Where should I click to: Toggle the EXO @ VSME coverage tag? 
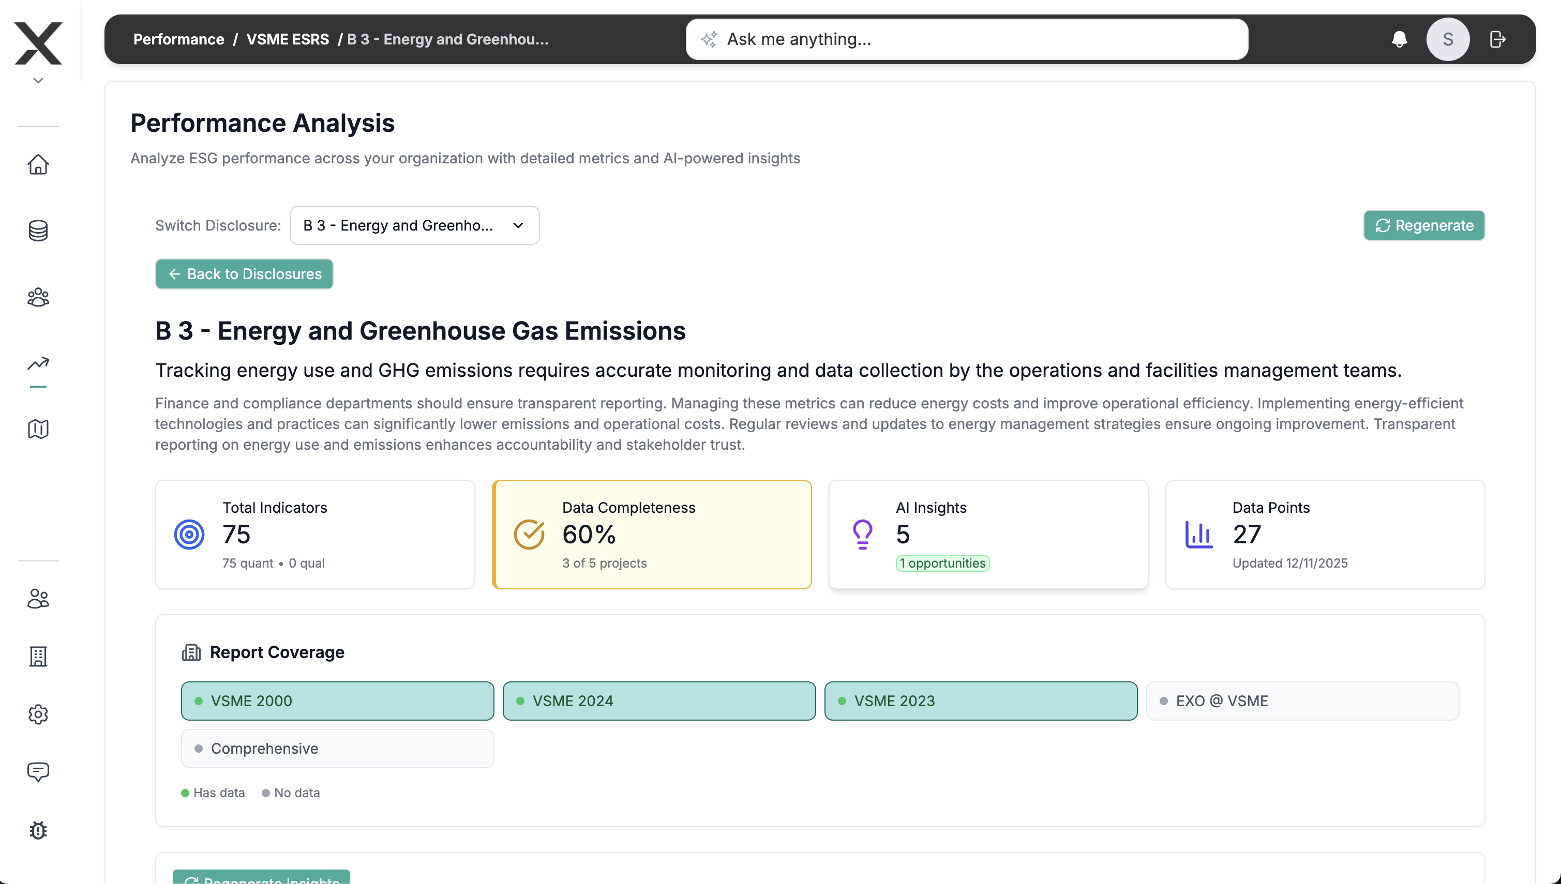pos(1302,700)
